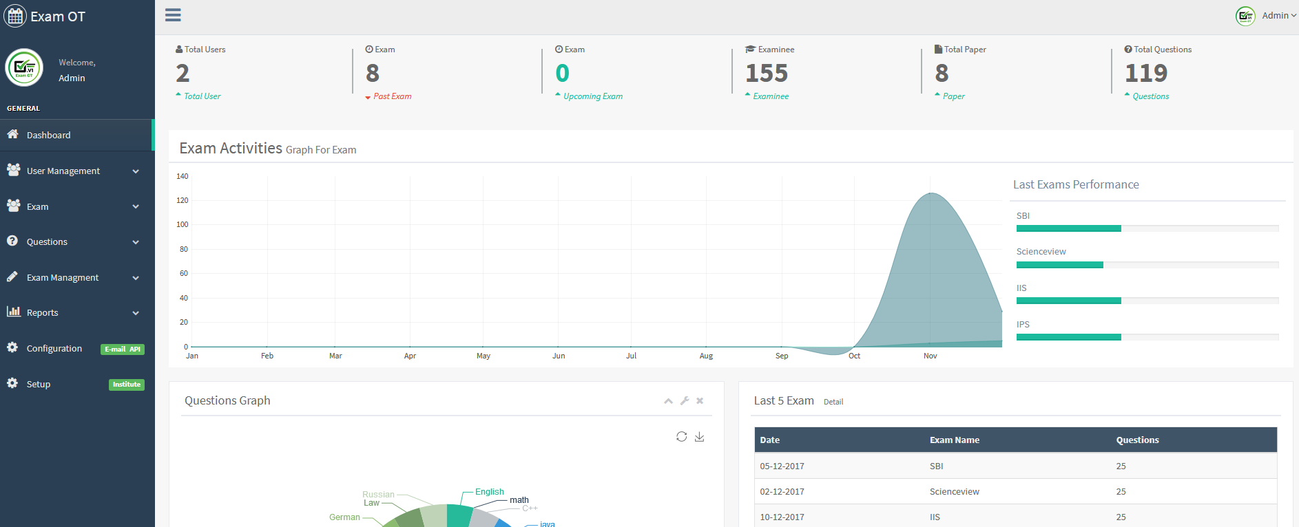Click the E-mail API badge
The width and height of the screenshot is (1299, 527).
point(123,349)
